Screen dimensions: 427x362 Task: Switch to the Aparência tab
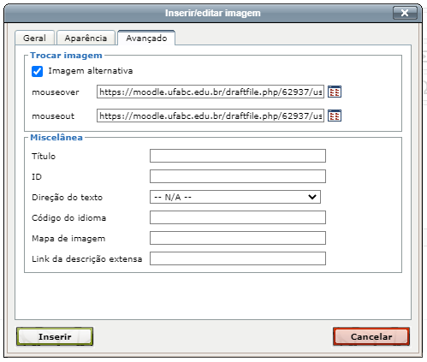[86, 38]
